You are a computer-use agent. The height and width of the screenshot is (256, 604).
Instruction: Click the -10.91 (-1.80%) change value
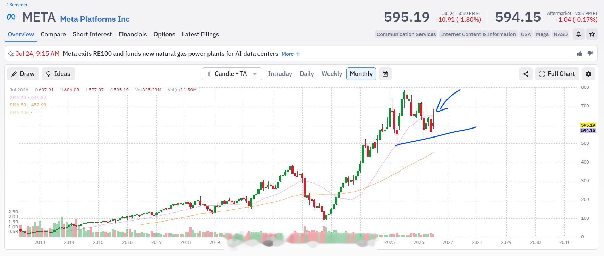459,20
